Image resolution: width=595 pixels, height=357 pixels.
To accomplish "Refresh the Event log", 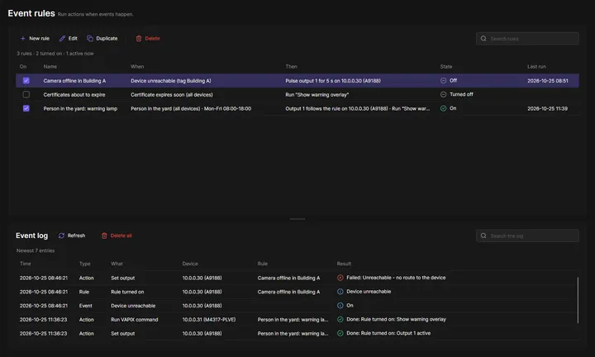I will 72,236.
